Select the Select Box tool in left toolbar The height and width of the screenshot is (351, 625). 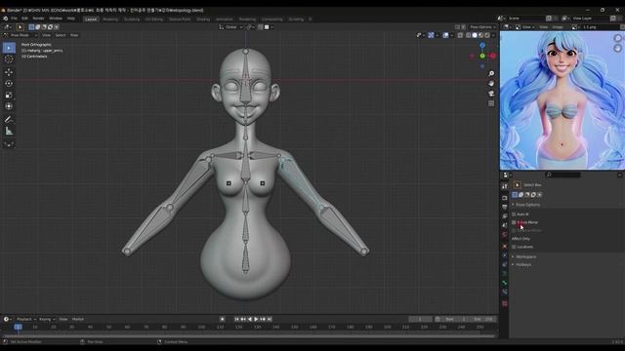[9, 48]
